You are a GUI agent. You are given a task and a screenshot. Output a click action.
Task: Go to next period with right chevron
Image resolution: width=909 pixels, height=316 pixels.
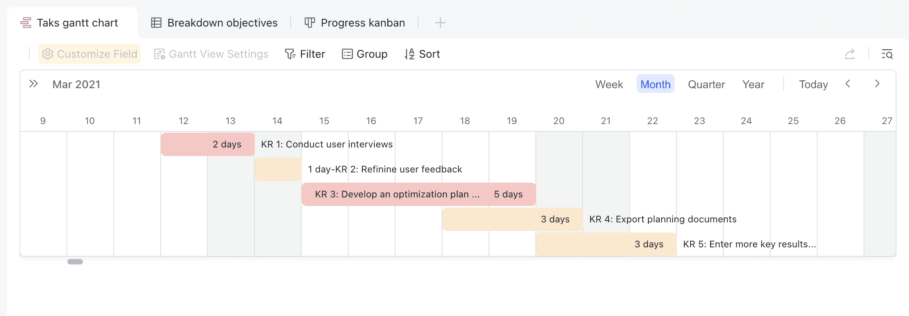click(877, 84)
